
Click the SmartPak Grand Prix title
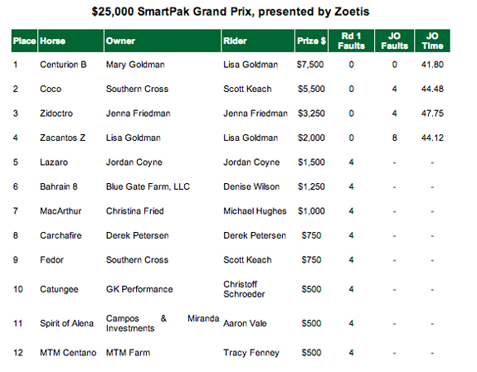point(231,12)
